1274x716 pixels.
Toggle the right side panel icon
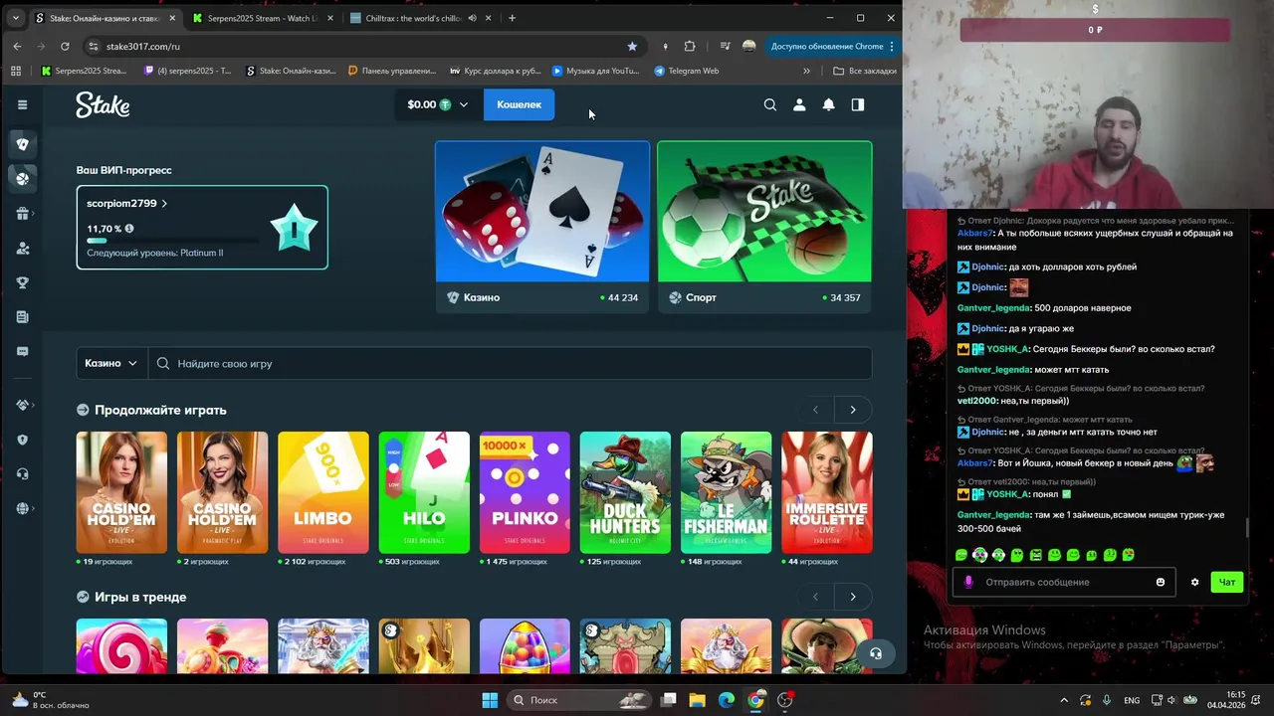pyautogui.click(x=857, y=104)
